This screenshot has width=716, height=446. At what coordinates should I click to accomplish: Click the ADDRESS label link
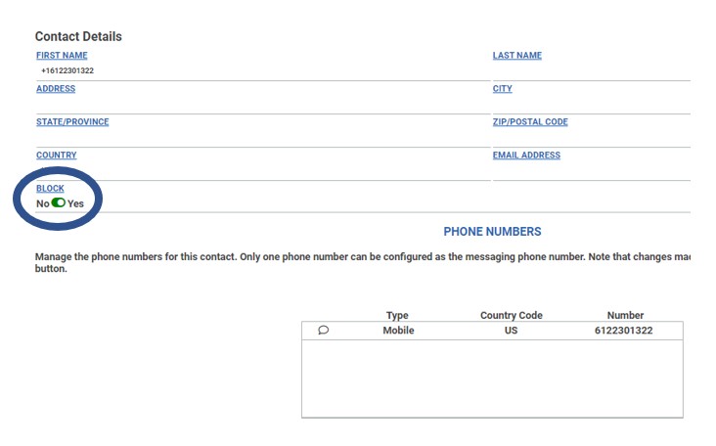click(x=56, y=89)
